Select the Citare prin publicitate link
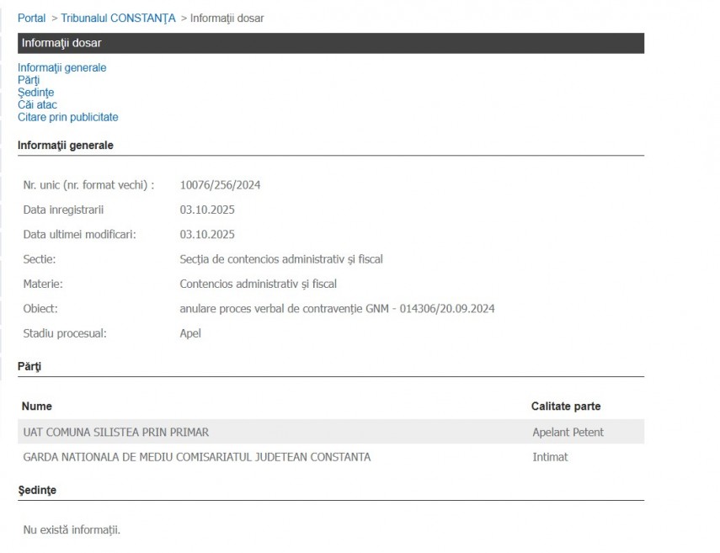The height and width of the screenshot is (553, 720). tap(67, 118)
